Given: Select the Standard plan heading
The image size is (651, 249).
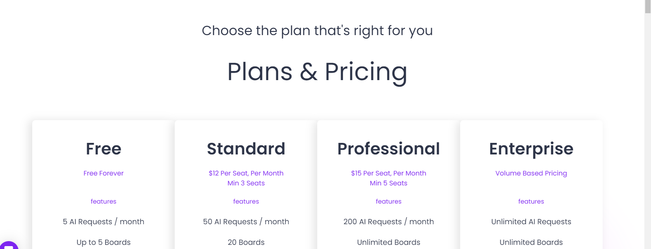Looking at the screenshot, I should (x=246, y=149).
